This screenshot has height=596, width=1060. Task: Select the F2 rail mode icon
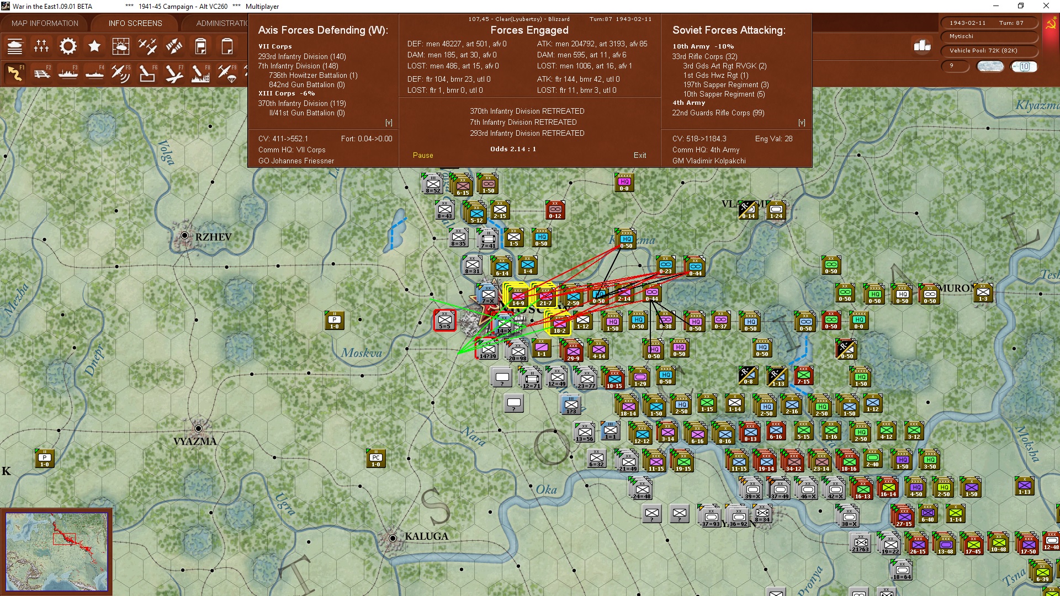click(41, 73)
